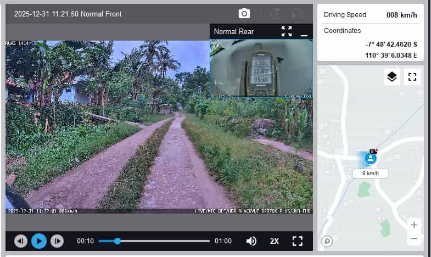The width and height of the screenshot is (431, 257).
Task: Click the 8 km/h speed label on map
Action: pos(371,174)
